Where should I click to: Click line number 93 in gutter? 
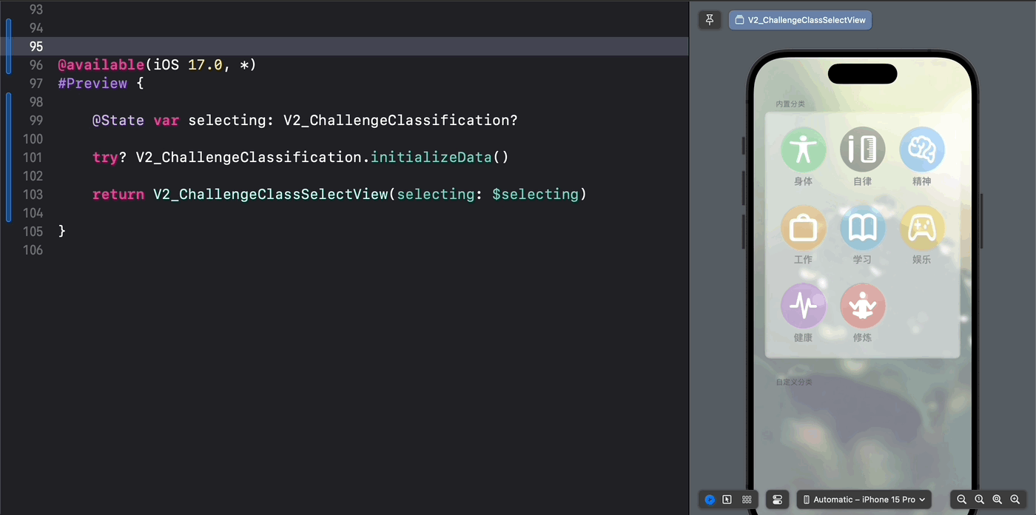click(x=36, y=10)
